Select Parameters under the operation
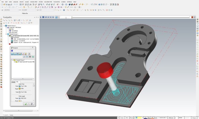199x119 pixels. [x=16, y=37]
